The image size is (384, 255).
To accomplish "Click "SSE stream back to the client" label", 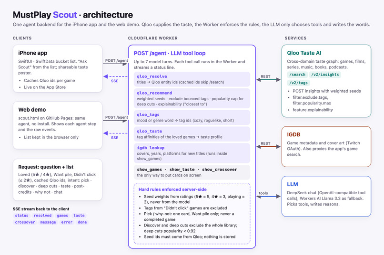I will click(41, 209).
